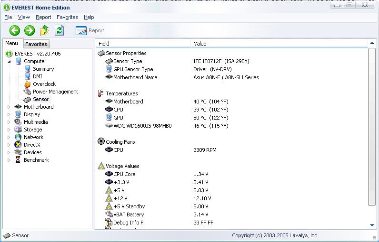The image size is (379, 242).
Task: Open the File menu
Action: tap(8, 17)
